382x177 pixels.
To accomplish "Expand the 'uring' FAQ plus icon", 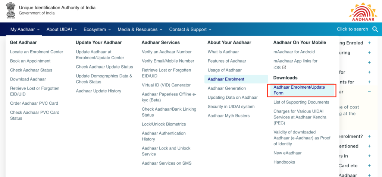I will coord(369,53).
